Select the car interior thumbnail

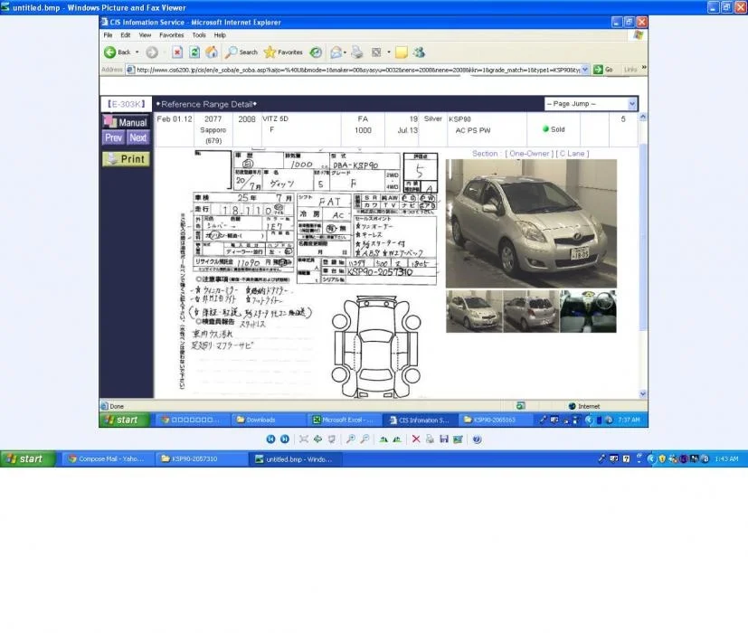tap(588, 311)
